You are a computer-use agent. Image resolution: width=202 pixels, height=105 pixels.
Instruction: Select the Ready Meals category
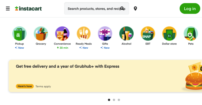pyautogui.click(x=84, y=33)
